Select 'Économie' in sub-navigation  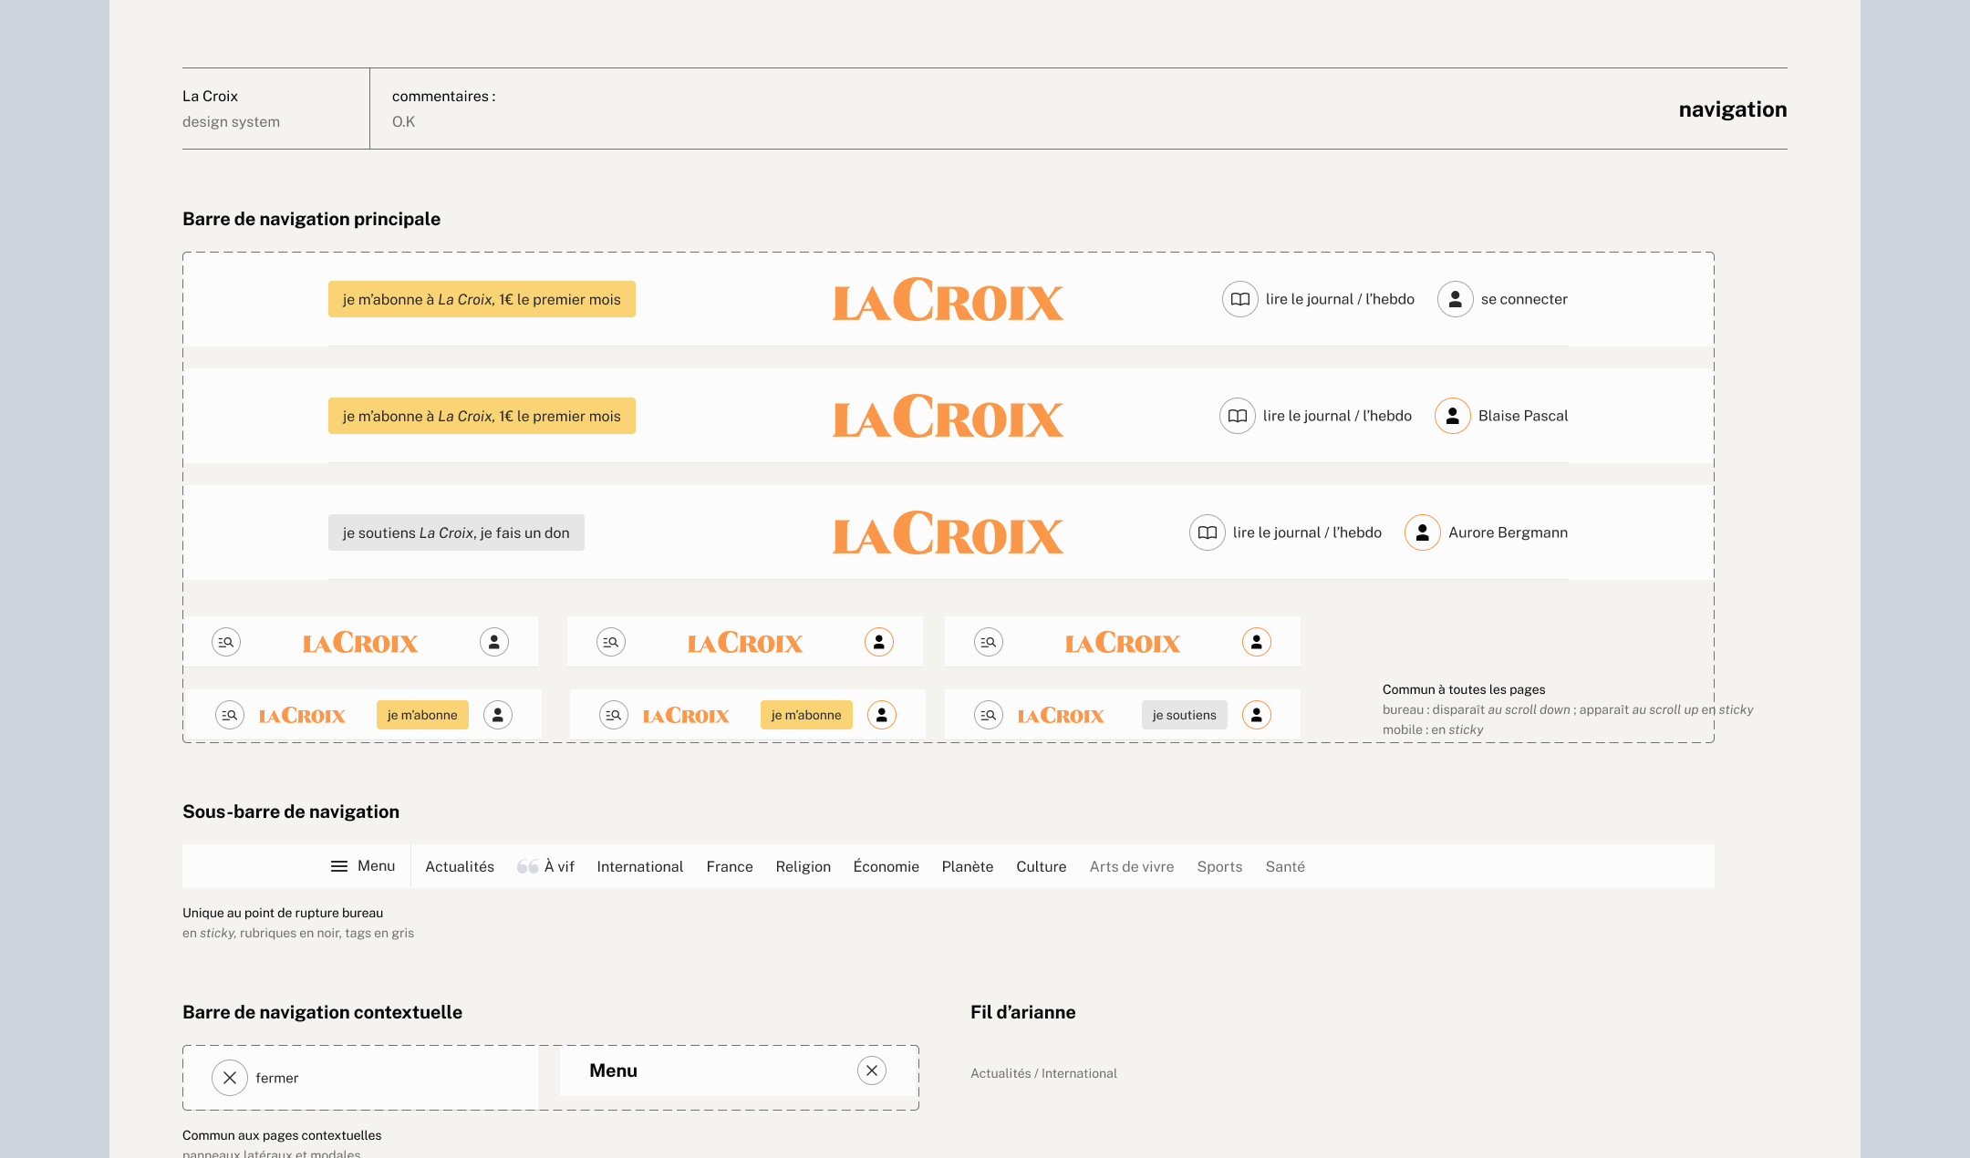886,866
